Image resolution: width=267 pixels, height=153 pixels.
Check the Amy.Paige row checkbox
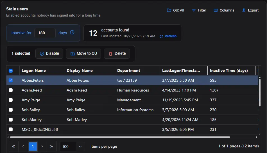click(x=11, y=100)
